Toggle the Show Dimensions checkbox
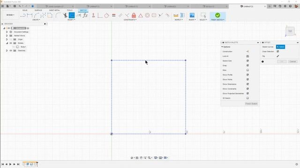Viewport: 300px width, 168px height. coord(247,84)
